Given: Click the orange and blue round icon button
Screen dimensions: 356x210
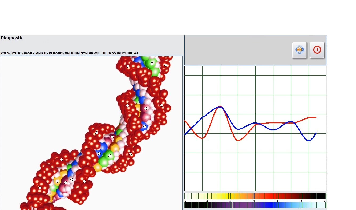Looking at the screenshot, I should point(299,50).
